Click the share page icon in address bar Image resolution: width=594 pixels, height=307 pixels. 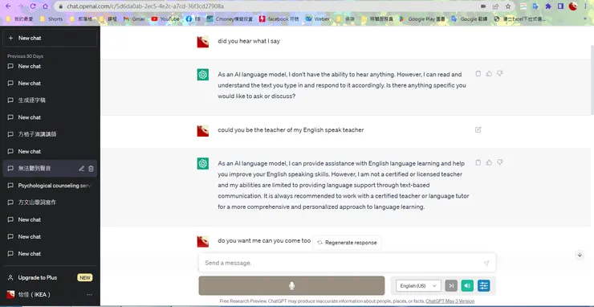click(495, 6)
